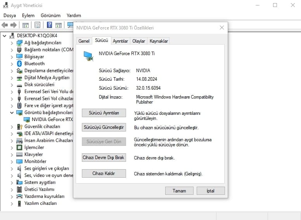Click the Cihazı Kaldır button
The image size is (301, 220).
pos(104,173)
